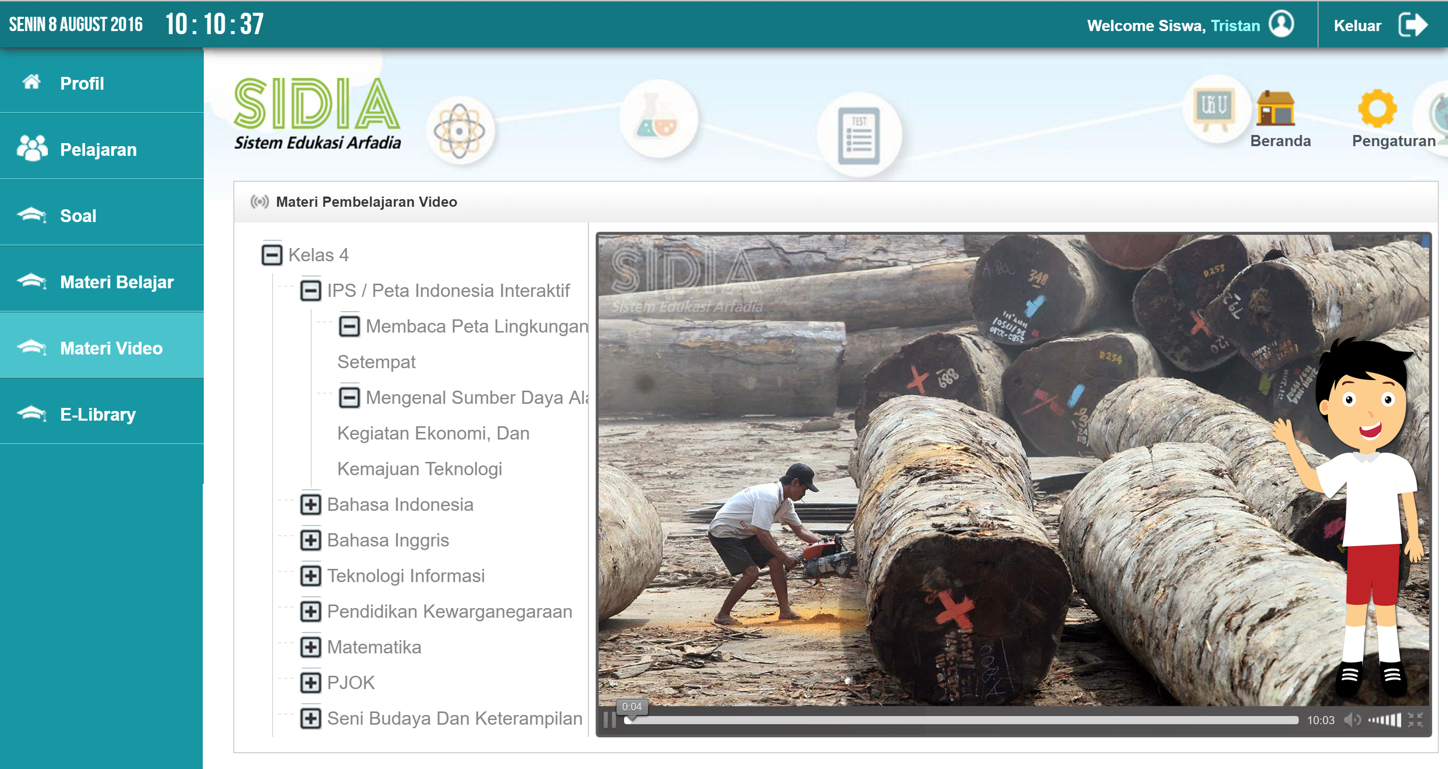The width and height of the screenshot is (1448, 769).
Task: Click the broadcast icon beside Materi Pembelajaran Video
Action: (259, 202)
